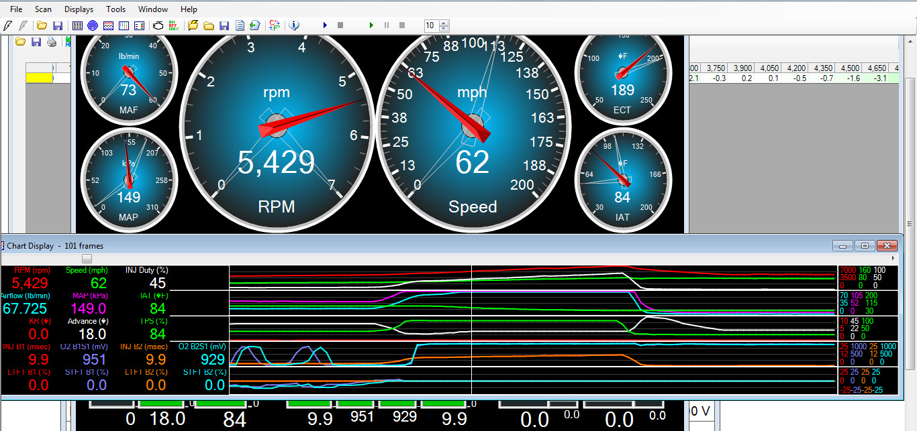Click the yellow highlighted table cell
This screenshot has width=917, height=431.
coord(39,78)
